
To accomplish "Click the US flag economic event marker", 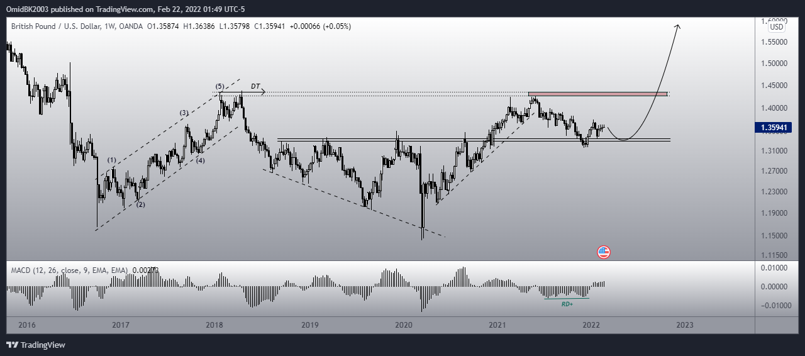I will 603,252.
